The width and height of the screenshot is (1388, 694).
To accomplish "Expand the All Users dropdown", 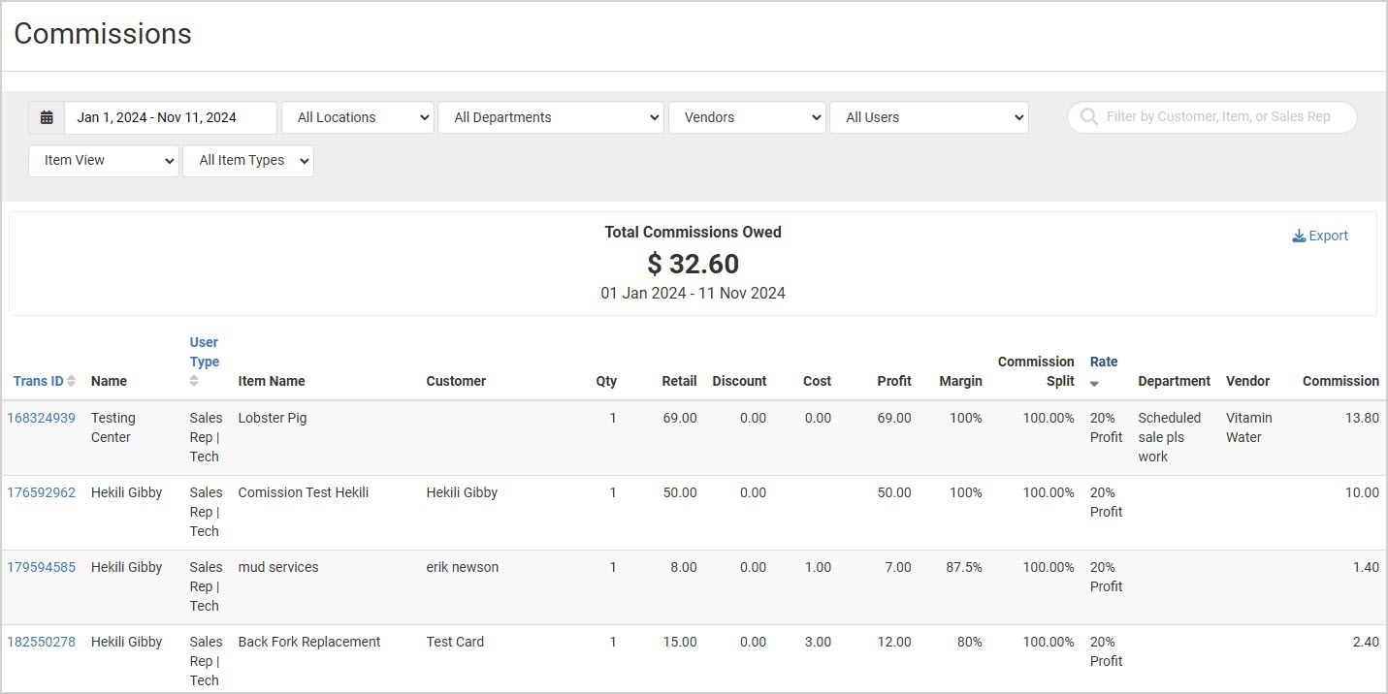I will [928, 117].
